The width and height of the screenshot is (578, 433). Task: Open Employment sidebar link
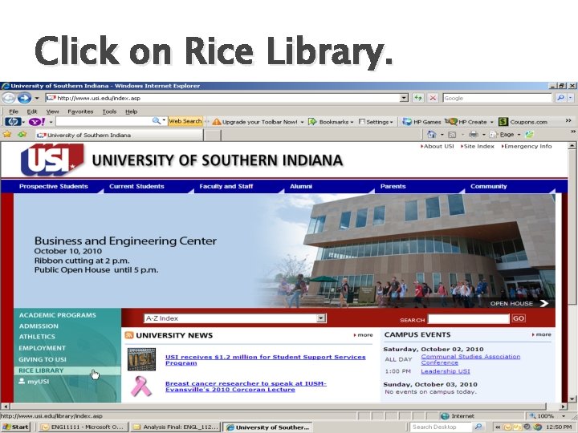pos(42,348)
